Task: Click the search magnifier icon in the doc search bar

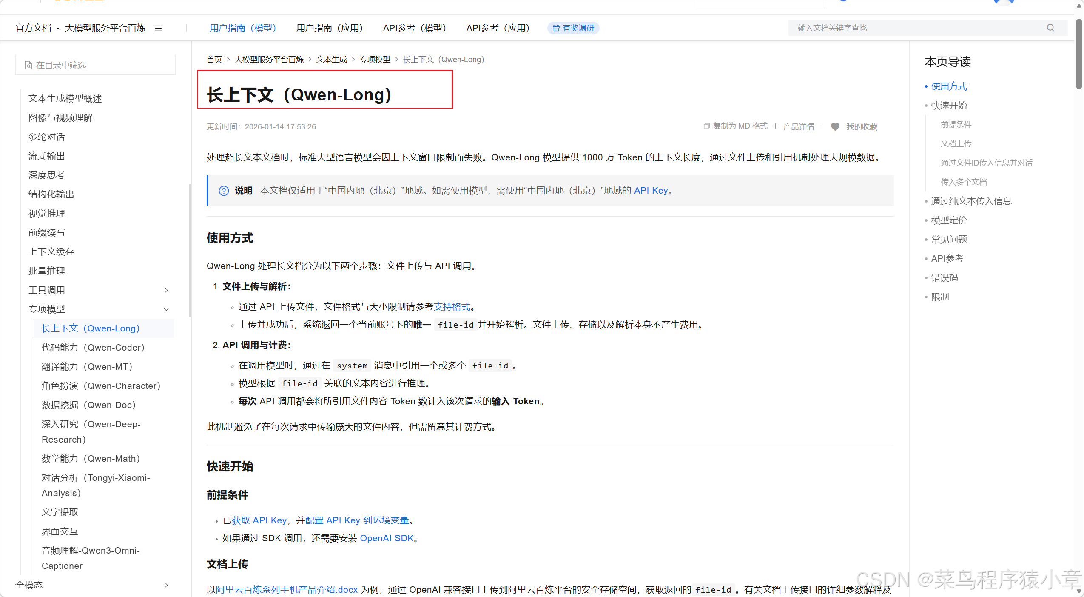Action: point(1050,28)
